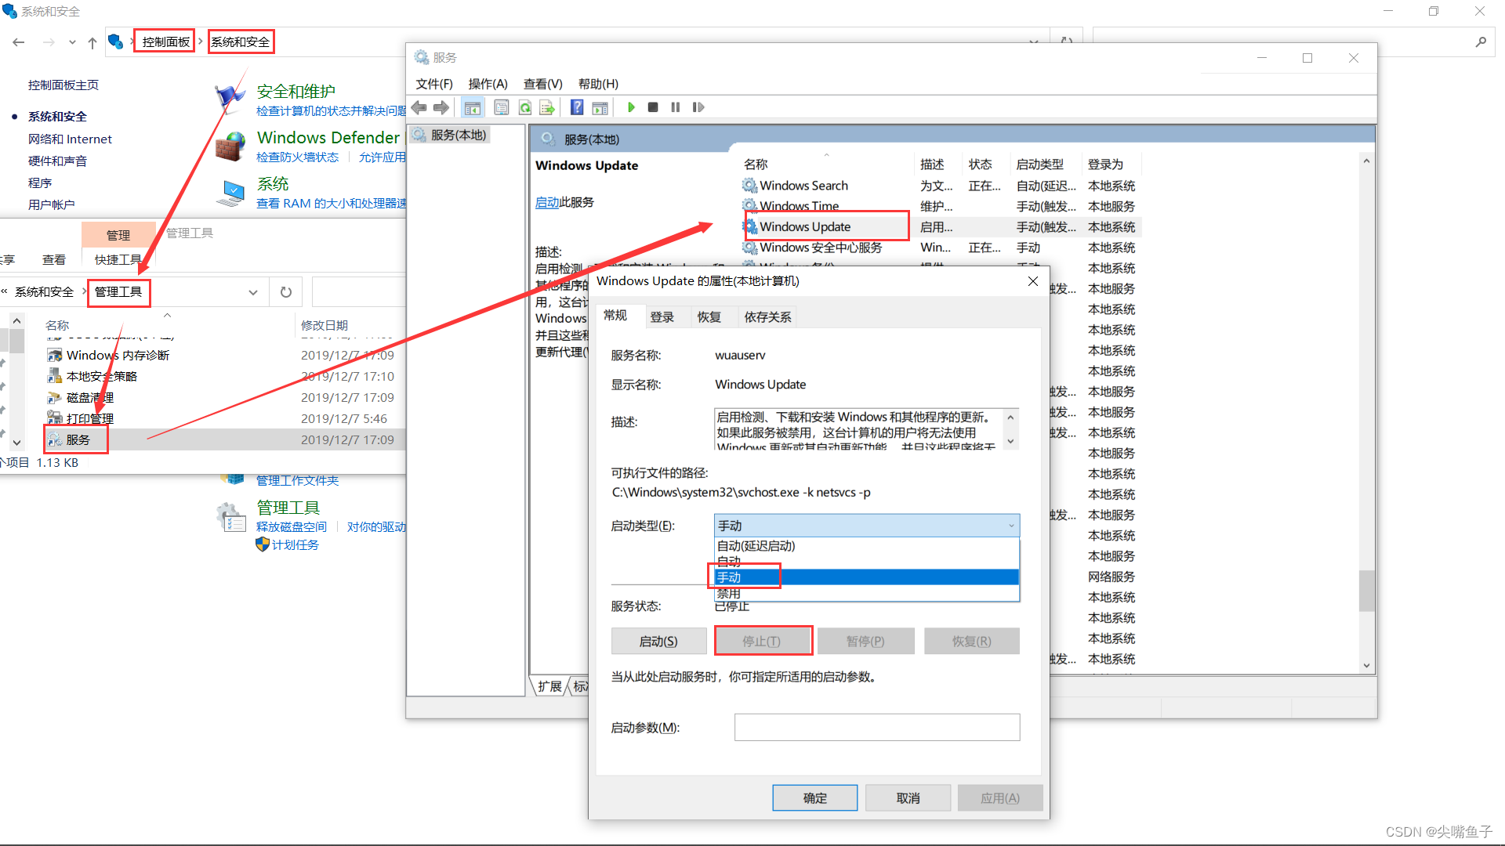Click the Pause Service toolbar icon
Viewport: 1505px width, 846px height.
tap(675, 107)
